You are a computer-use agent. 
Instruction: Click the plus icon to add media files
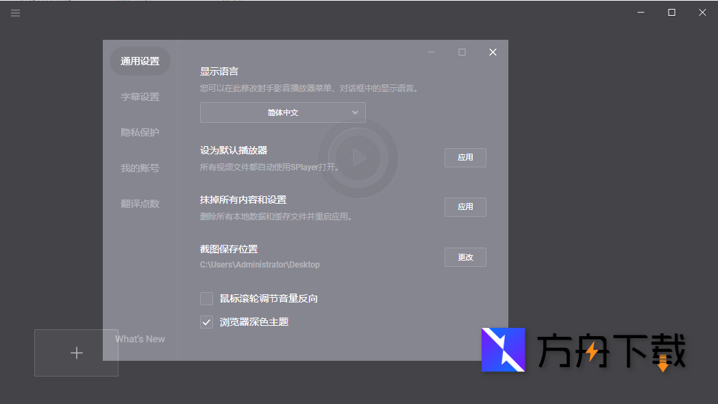[x=76, y=353]
